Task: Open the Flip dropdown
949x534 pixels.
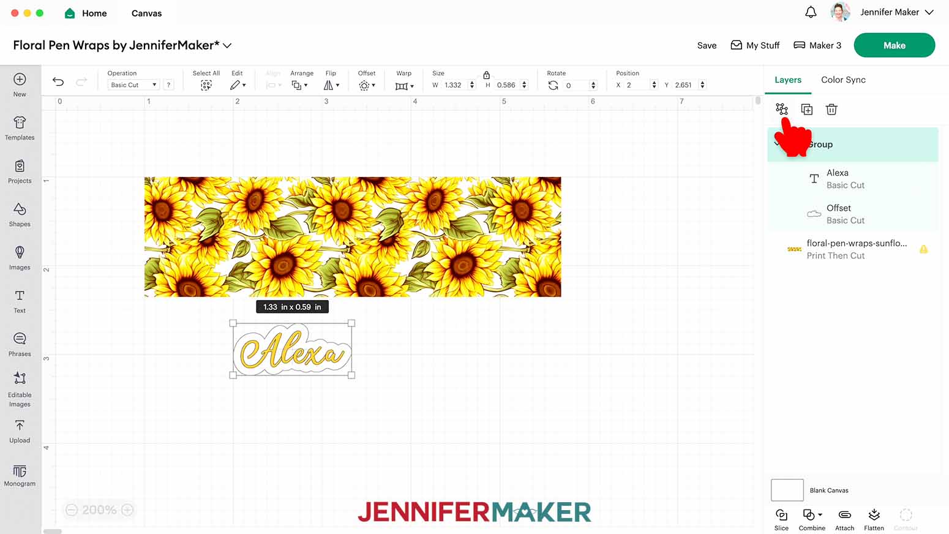Action: point(331,85)
